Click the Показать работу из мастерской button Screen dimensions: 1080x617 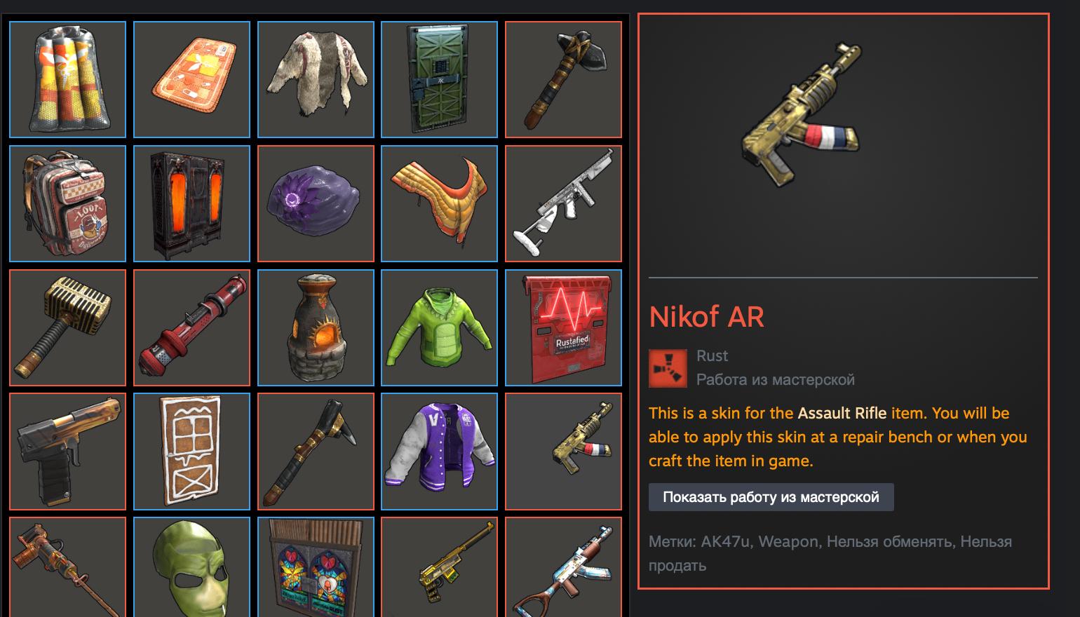tap(771, 497)
